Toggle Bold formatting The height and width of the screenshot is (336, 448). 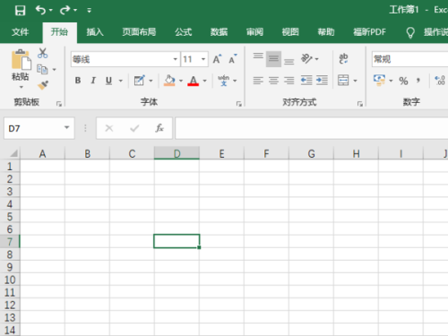[x=78, y=81]
